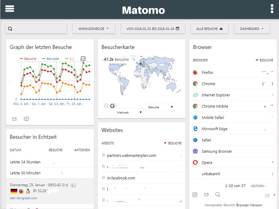Viewport: 279px width, 209px height.
Task: Sort Websites table by Besuche column
Action: point(173,143)
